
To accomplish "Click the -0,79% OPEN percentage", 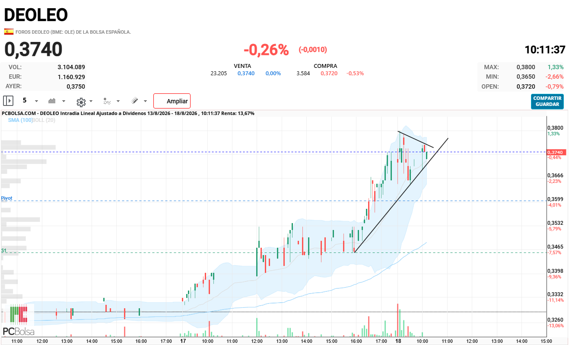I will pyautogui.click(x=555, y=86).
